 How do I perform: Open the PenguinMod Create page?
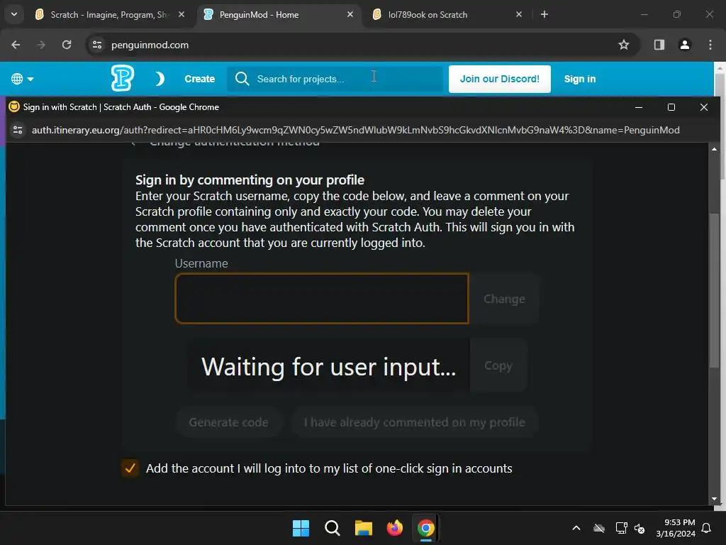[x=199, y=79]
